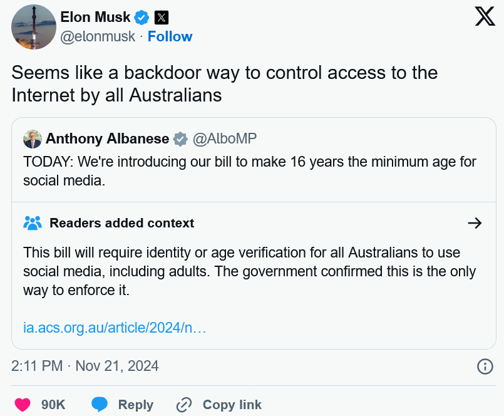Viewport: 504px width, 416px height.
Task: Open the Elon Musk rocket profile picture
Action: (34, 27)
